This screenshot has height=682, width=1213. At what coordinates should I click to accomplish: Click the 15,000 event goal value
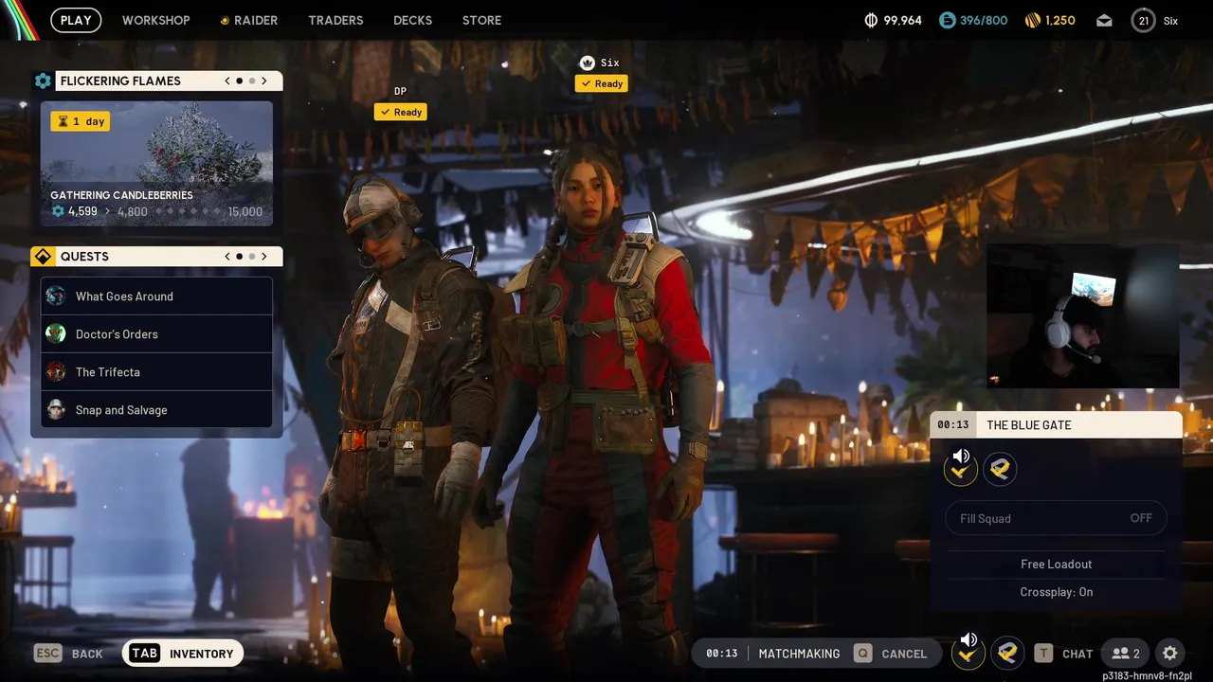[245, 211]
